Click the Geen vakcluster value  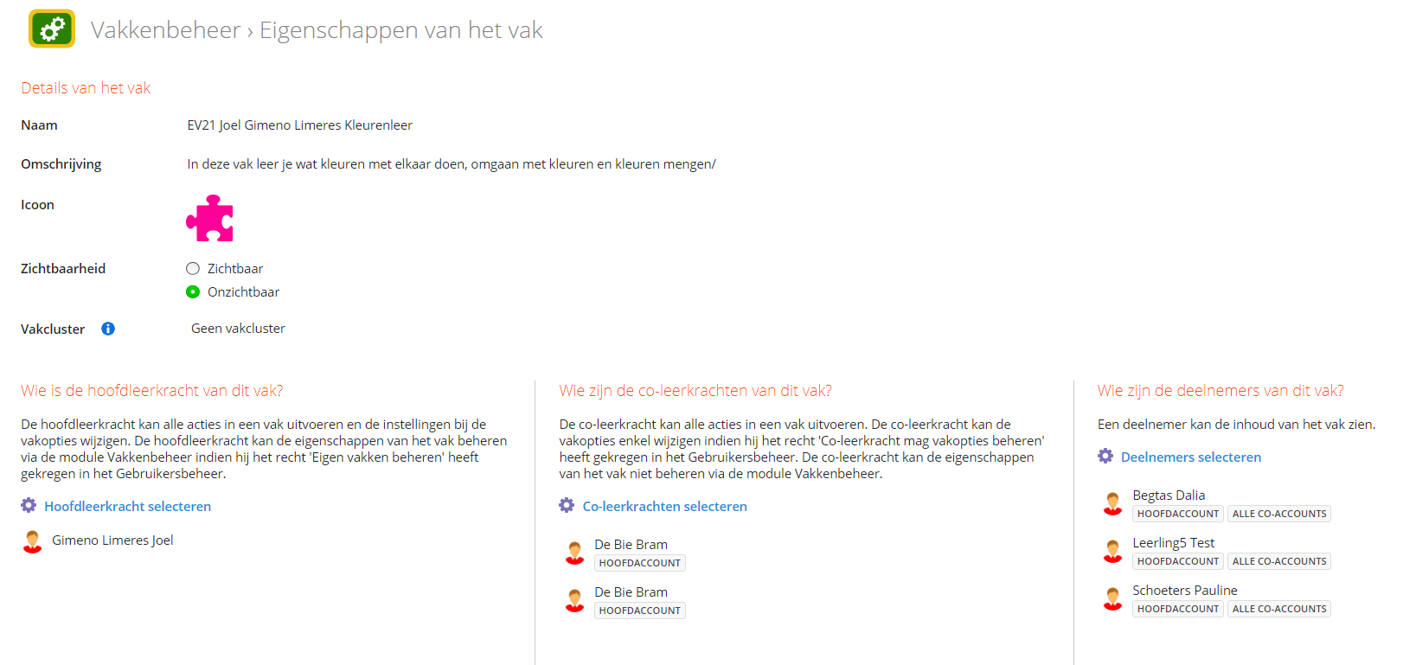pyautogui.click(x=238, y=329)
